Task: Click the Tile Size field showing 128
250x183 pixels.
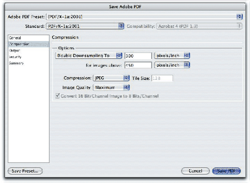Action: pyautogui.click(x=162, y=78)
